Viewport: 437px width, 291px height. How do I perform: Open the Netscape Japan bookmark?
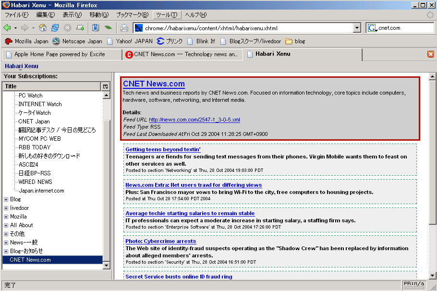click(77, 41)
